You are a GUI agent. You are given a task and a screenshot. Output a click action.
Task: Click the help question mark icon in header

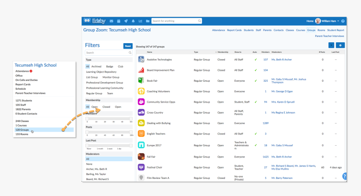[x=343, y=21]
